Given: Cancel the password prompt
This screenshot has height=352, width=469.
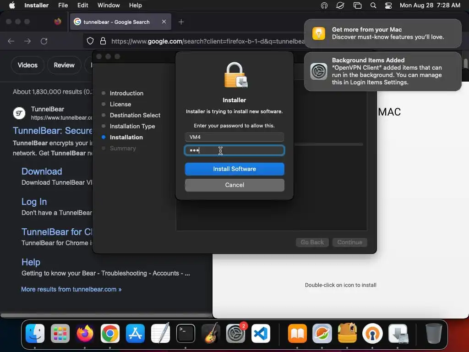Looking at the screenshot, I should (234, 185).
